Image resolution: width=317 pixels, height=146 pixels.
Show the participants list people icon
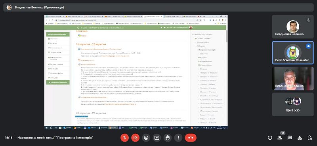coord(280,138)
